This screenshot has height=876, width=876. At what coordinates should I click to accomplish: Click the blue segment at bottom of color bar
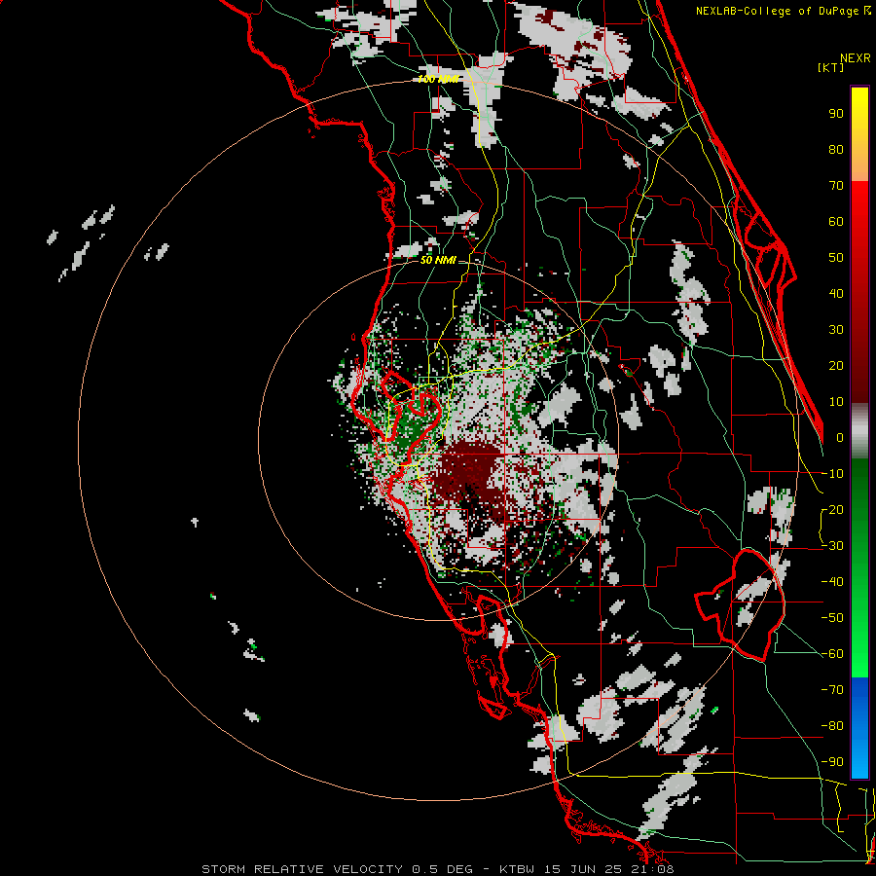click(x=859, y=727)
